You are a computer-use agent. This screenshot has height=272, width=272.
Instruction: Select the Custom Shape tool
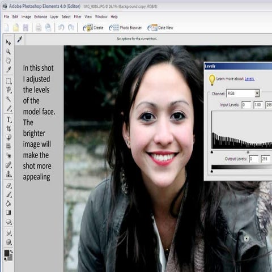coord(8,222)
